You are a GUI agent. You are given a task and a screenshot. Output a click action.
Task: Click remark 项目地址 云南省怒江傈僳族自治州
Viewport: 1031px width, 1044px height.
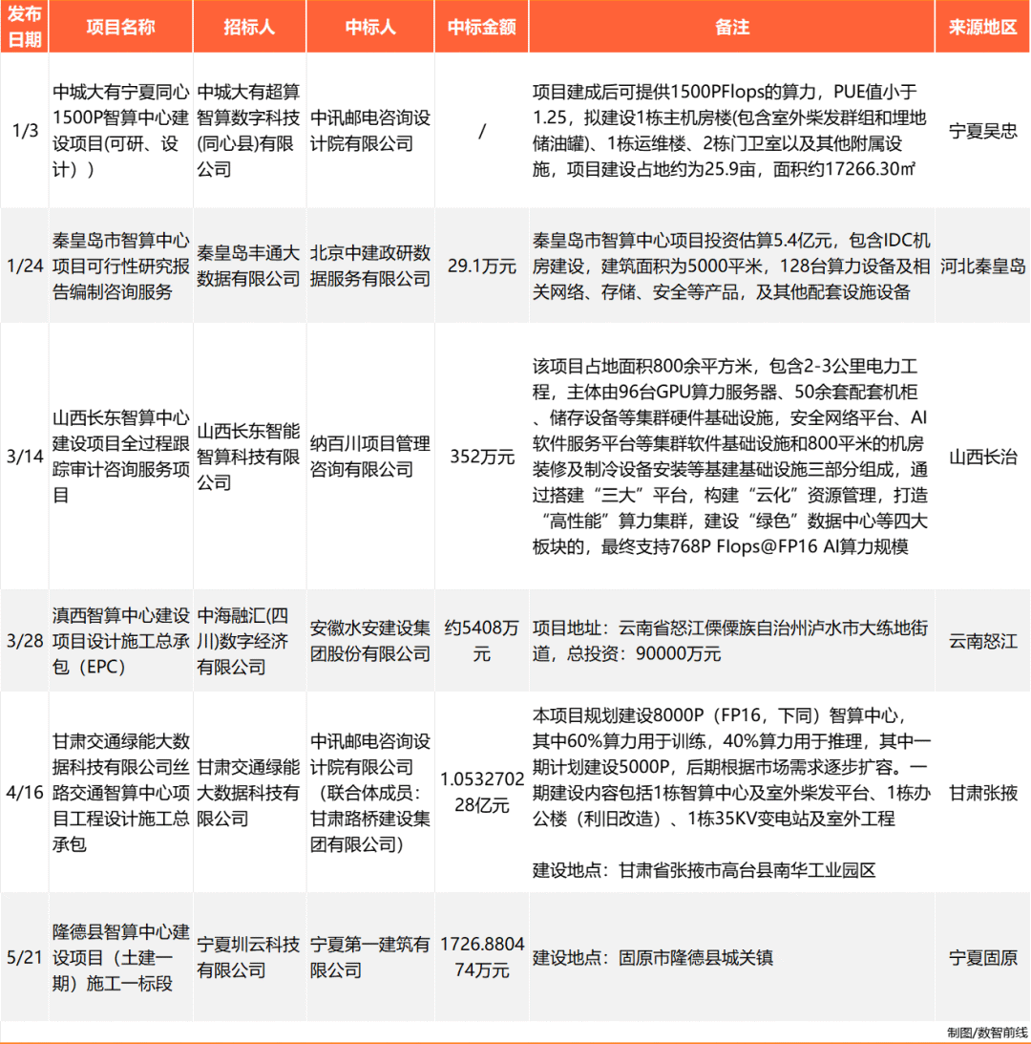[x=730, y=641]
